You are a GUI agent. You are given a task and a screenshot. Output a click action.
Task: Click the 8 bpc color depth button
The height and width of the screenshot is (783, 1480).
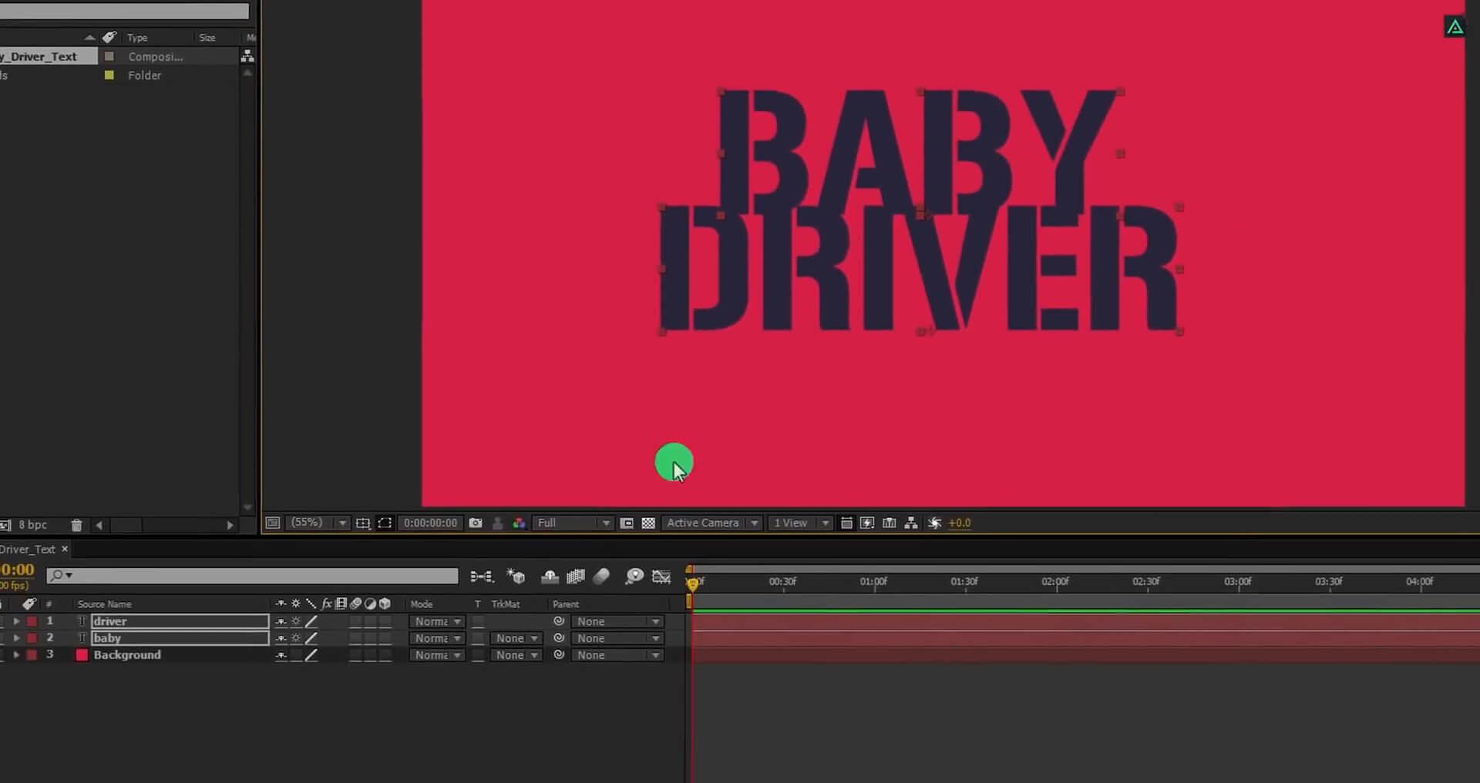32,525
